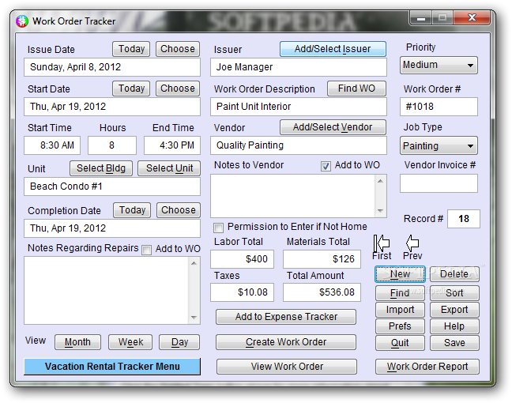Open Vacation Rental Tracker Menu
512x403 pixels.
(x=112, y=367)
